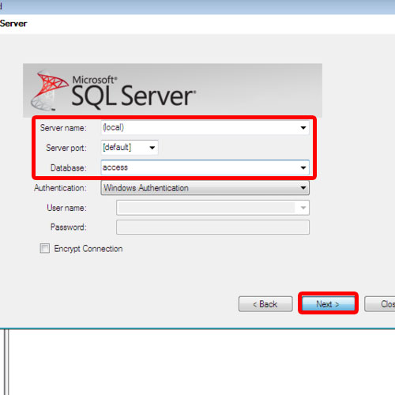Open the Server name dropdown arrow
This screenshot has width=395, height=395.
tap(303, 128)
